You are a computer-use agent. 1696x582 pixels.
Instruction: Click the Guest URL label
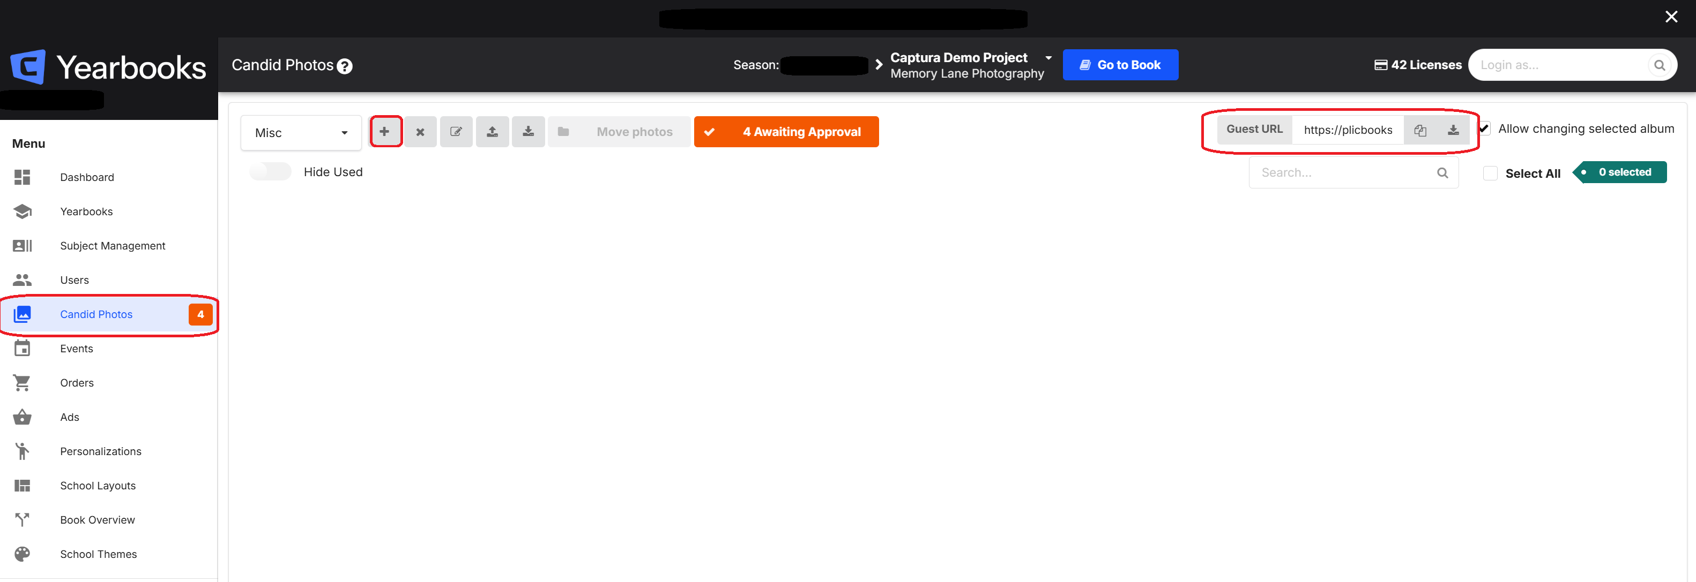(1254, 129)
